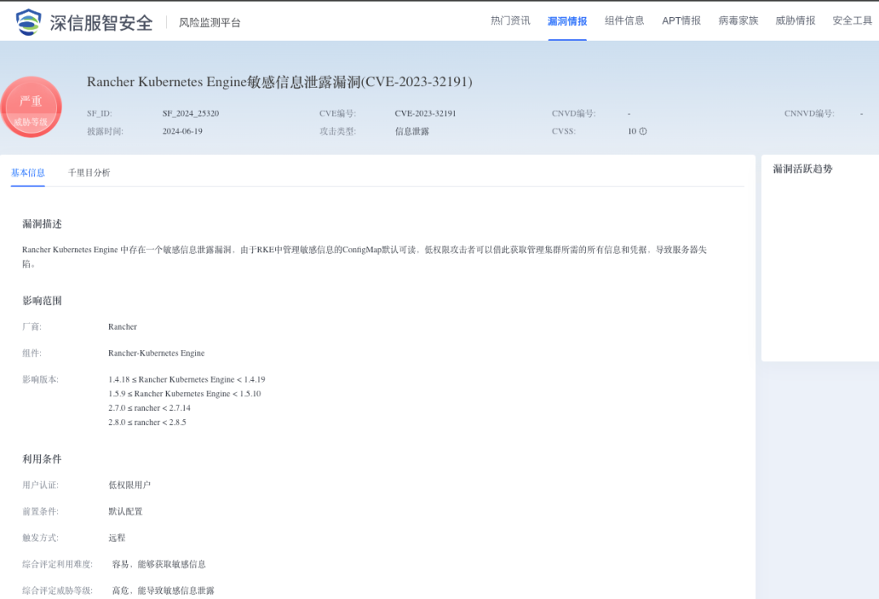Click the 影响版本 field label
Screen dimensions: 879x599
point(41,379)
